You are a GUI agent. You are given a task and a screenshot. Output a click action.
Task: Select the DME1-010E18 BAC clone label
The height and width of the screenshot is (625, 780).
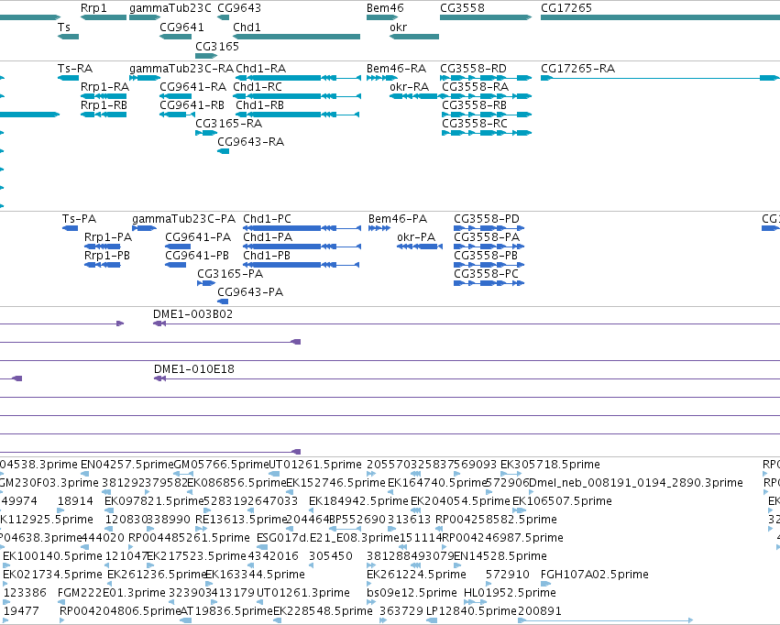coord(194,369)
